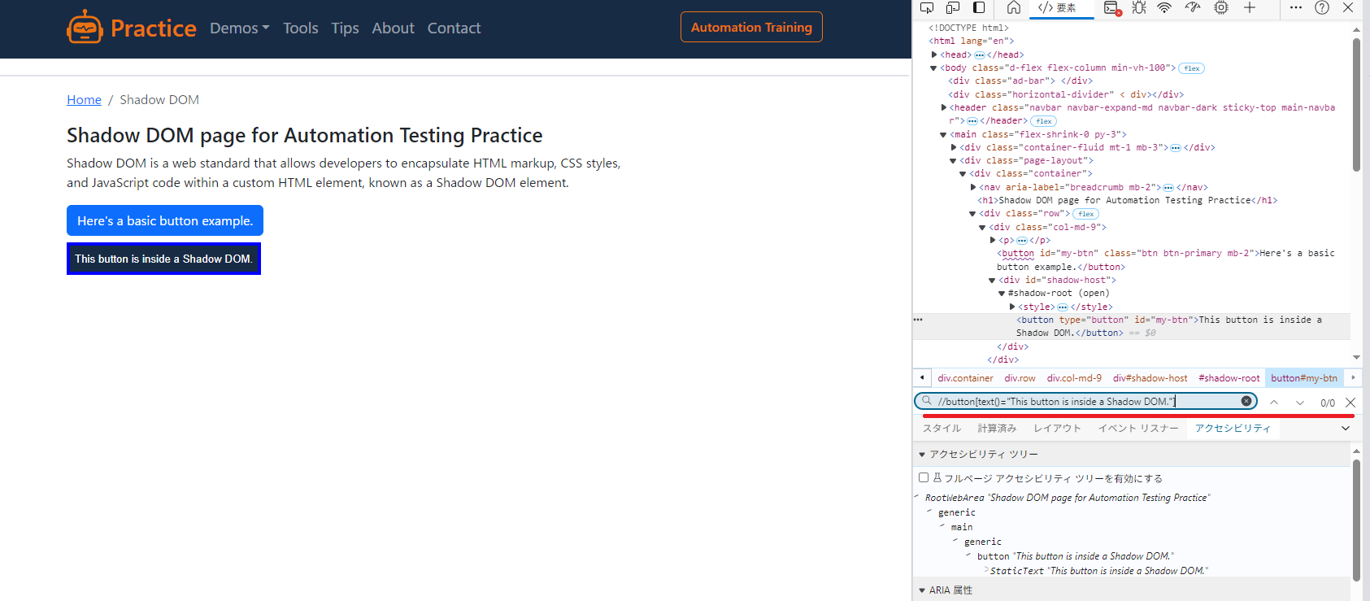Open About in the site navbar
This screenshot has width=1370, height=601.
(x=393, y=28)
